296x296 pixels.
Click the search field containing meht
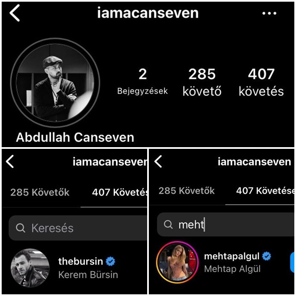tap(226, 225)
